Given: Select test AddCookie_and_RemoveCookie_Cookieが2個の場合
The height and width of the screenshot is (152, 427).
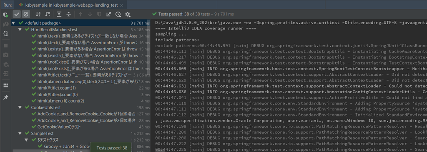Looking at the screenshot, I should pos(81,120).
